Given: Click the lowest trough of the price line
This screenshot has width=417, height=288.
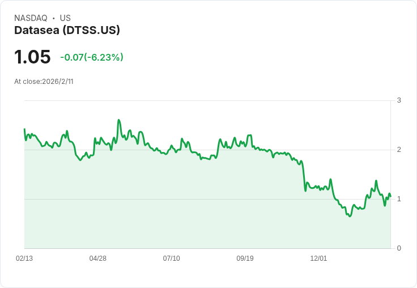Looking at the screenshot, I should pos(350,217).
